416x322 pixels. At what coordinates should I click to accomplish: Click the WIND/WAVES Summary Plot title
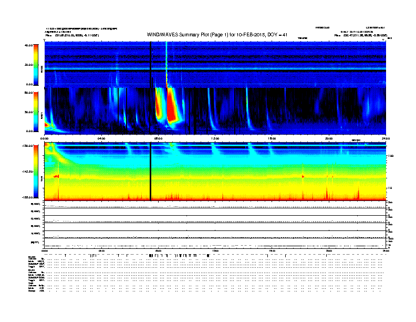[217, 35]
